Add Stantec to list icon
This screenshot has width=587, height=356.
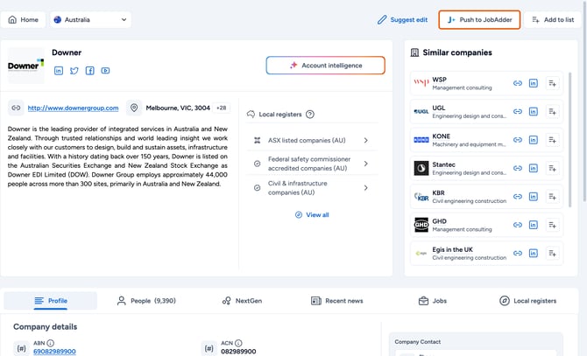[x=552, y=169]
